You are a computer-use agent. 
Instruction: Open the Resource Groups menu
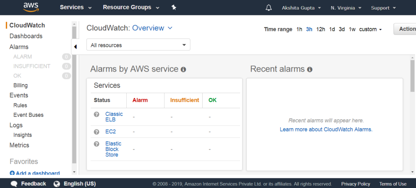click(x=131, y=7)
